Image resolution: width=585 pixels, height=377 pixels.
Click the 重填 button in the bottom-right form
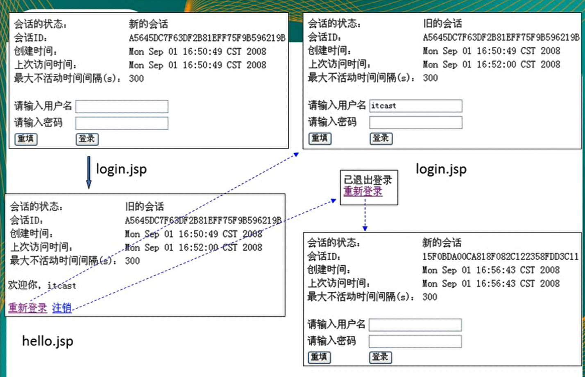coord(320,357)
